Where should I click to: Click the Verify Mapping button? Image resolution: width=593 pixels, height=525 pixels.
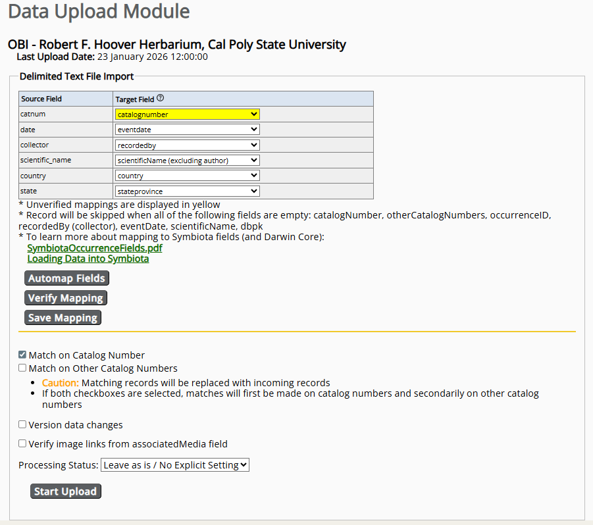tap(65, 297)
